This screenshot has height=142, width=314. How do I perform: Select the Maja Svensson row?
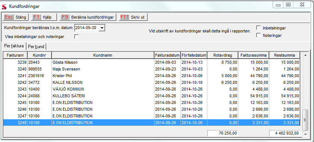coord(152,69)
